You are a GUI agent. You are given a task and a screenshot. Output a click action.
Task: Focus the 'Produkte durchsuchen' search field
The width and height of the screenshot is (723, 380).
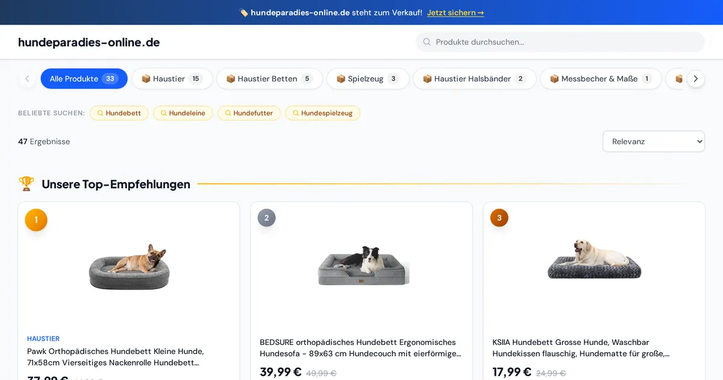[x=560, y=42]
